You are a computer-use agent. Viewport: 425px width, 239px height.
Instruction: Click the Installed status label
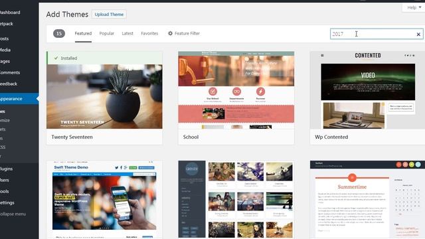(66, 58)
